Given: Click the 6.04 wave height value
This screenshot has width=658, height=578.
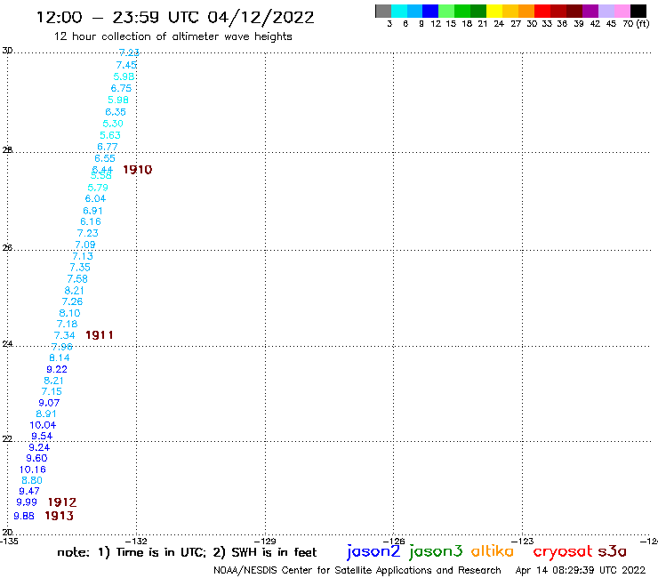Looking at the screenshot, I should pos(95,198).
